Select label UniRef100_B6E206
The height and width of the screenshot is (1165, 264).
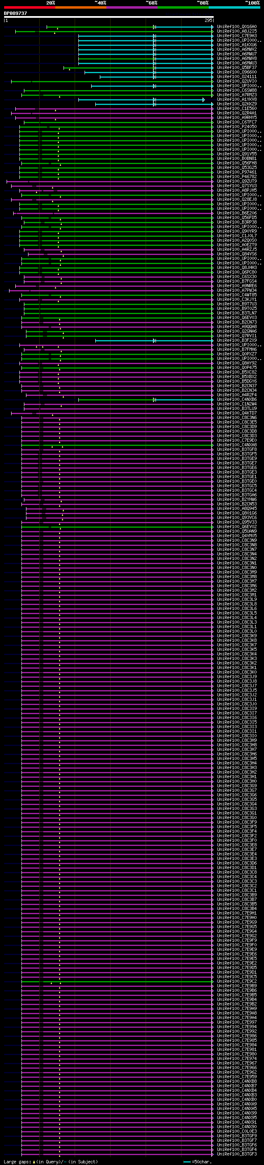click(x=237, y=213)
